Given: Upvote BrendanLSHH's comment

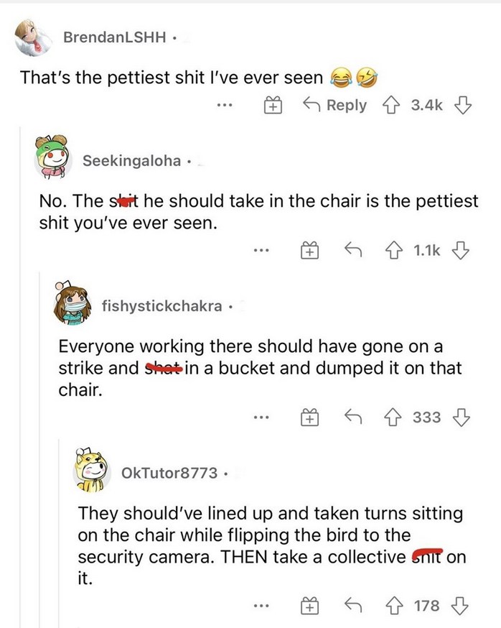Looking at the screenshot, I should tap(391, 106).
